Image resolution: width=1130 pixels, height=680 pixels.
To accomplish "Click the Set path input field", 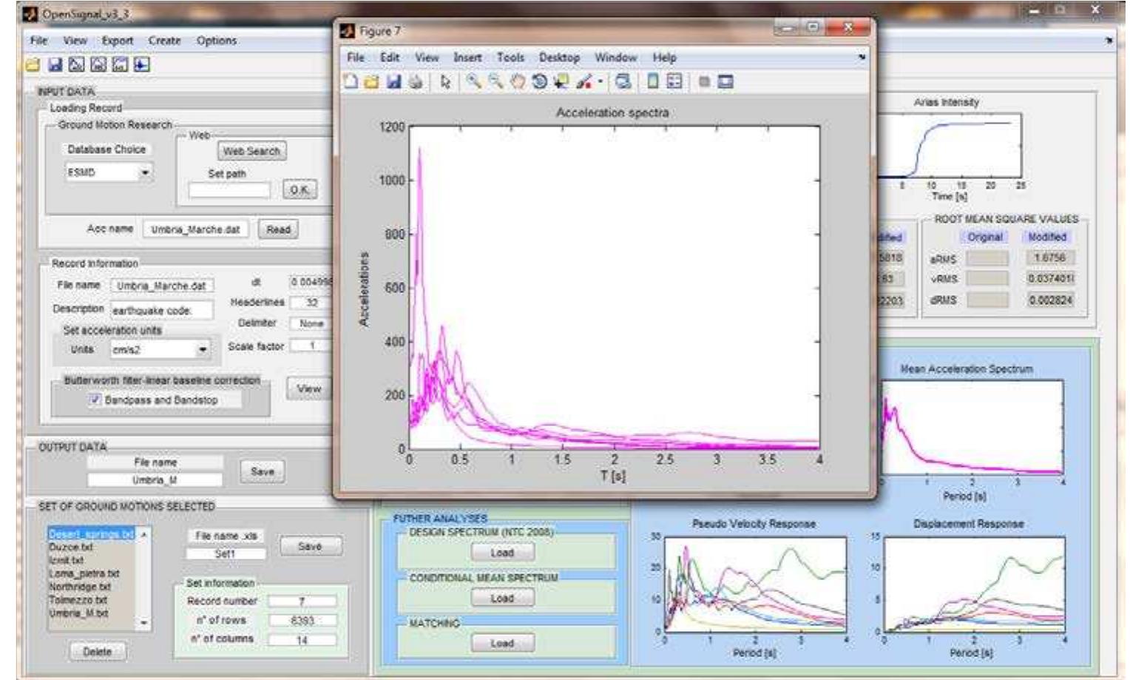I will 229,190.
